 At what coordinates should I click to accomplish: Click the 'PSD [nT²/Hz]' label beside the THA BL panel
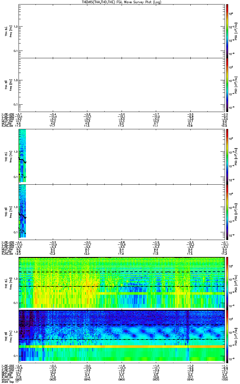click(x=236, y=31)
